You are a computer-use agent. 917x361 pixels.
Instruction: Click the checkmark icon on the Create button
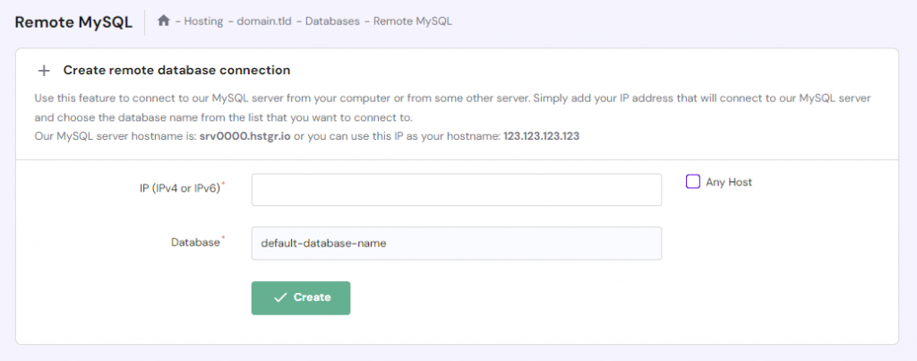pyautogui.click(x=280, y=297)
